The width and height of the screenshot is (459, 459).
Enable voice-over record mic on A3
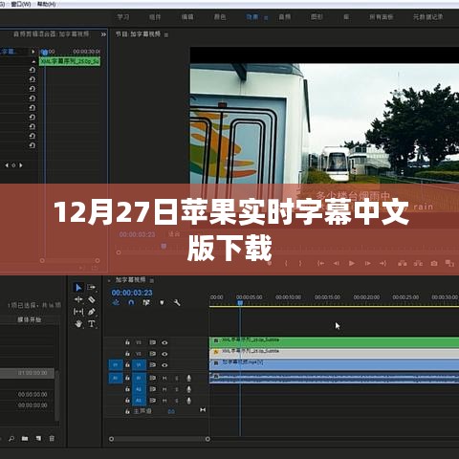(x=188, y=401)
